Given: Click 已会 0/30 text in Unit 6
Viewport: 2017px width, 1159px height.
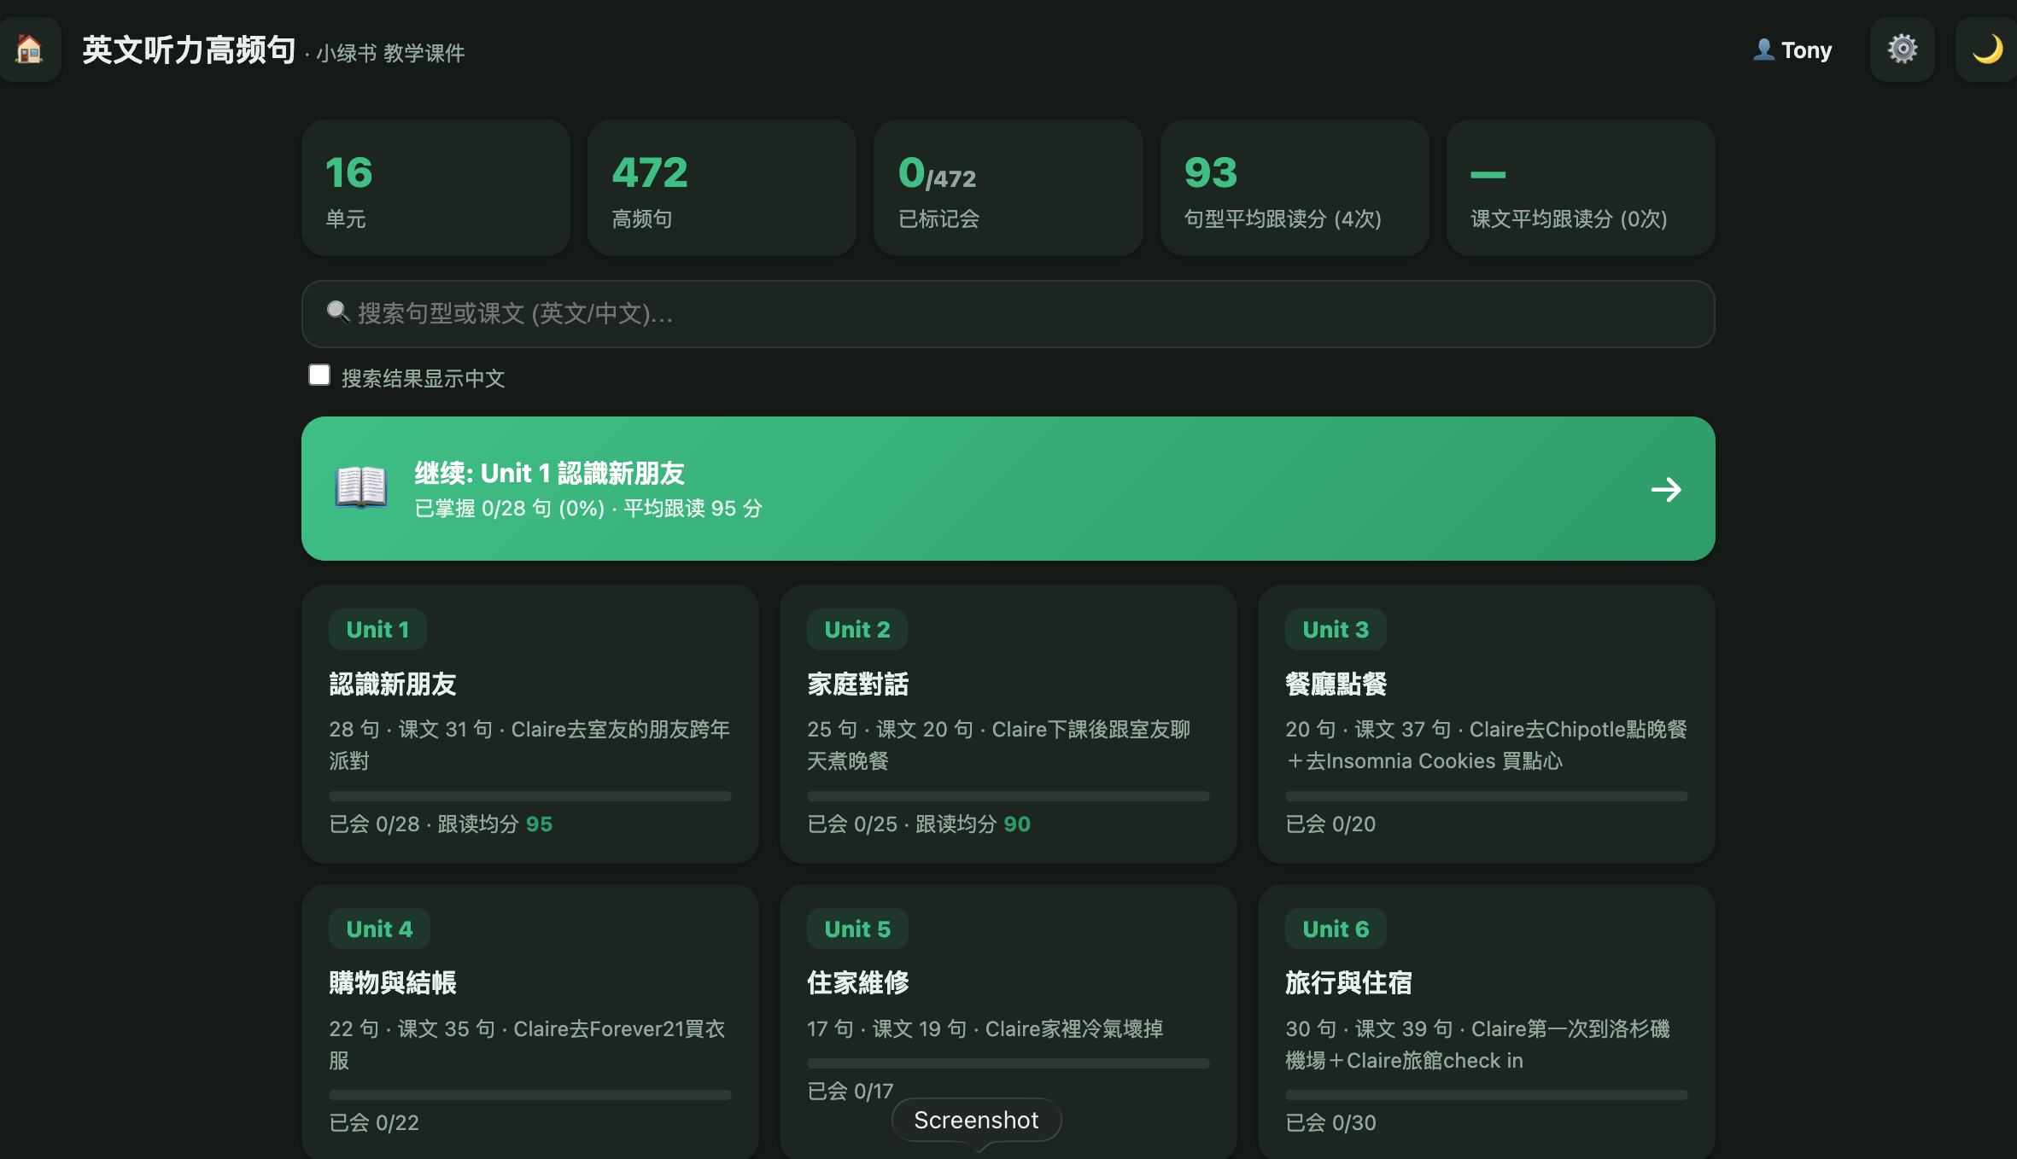Looking at the screenshot, I should [x=1331, y=1122].
